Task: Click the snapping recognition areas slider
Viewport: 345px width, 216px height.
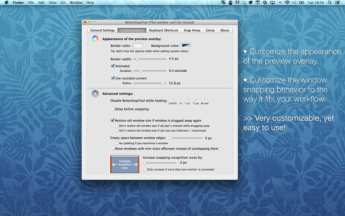Action: coord(160,163)
